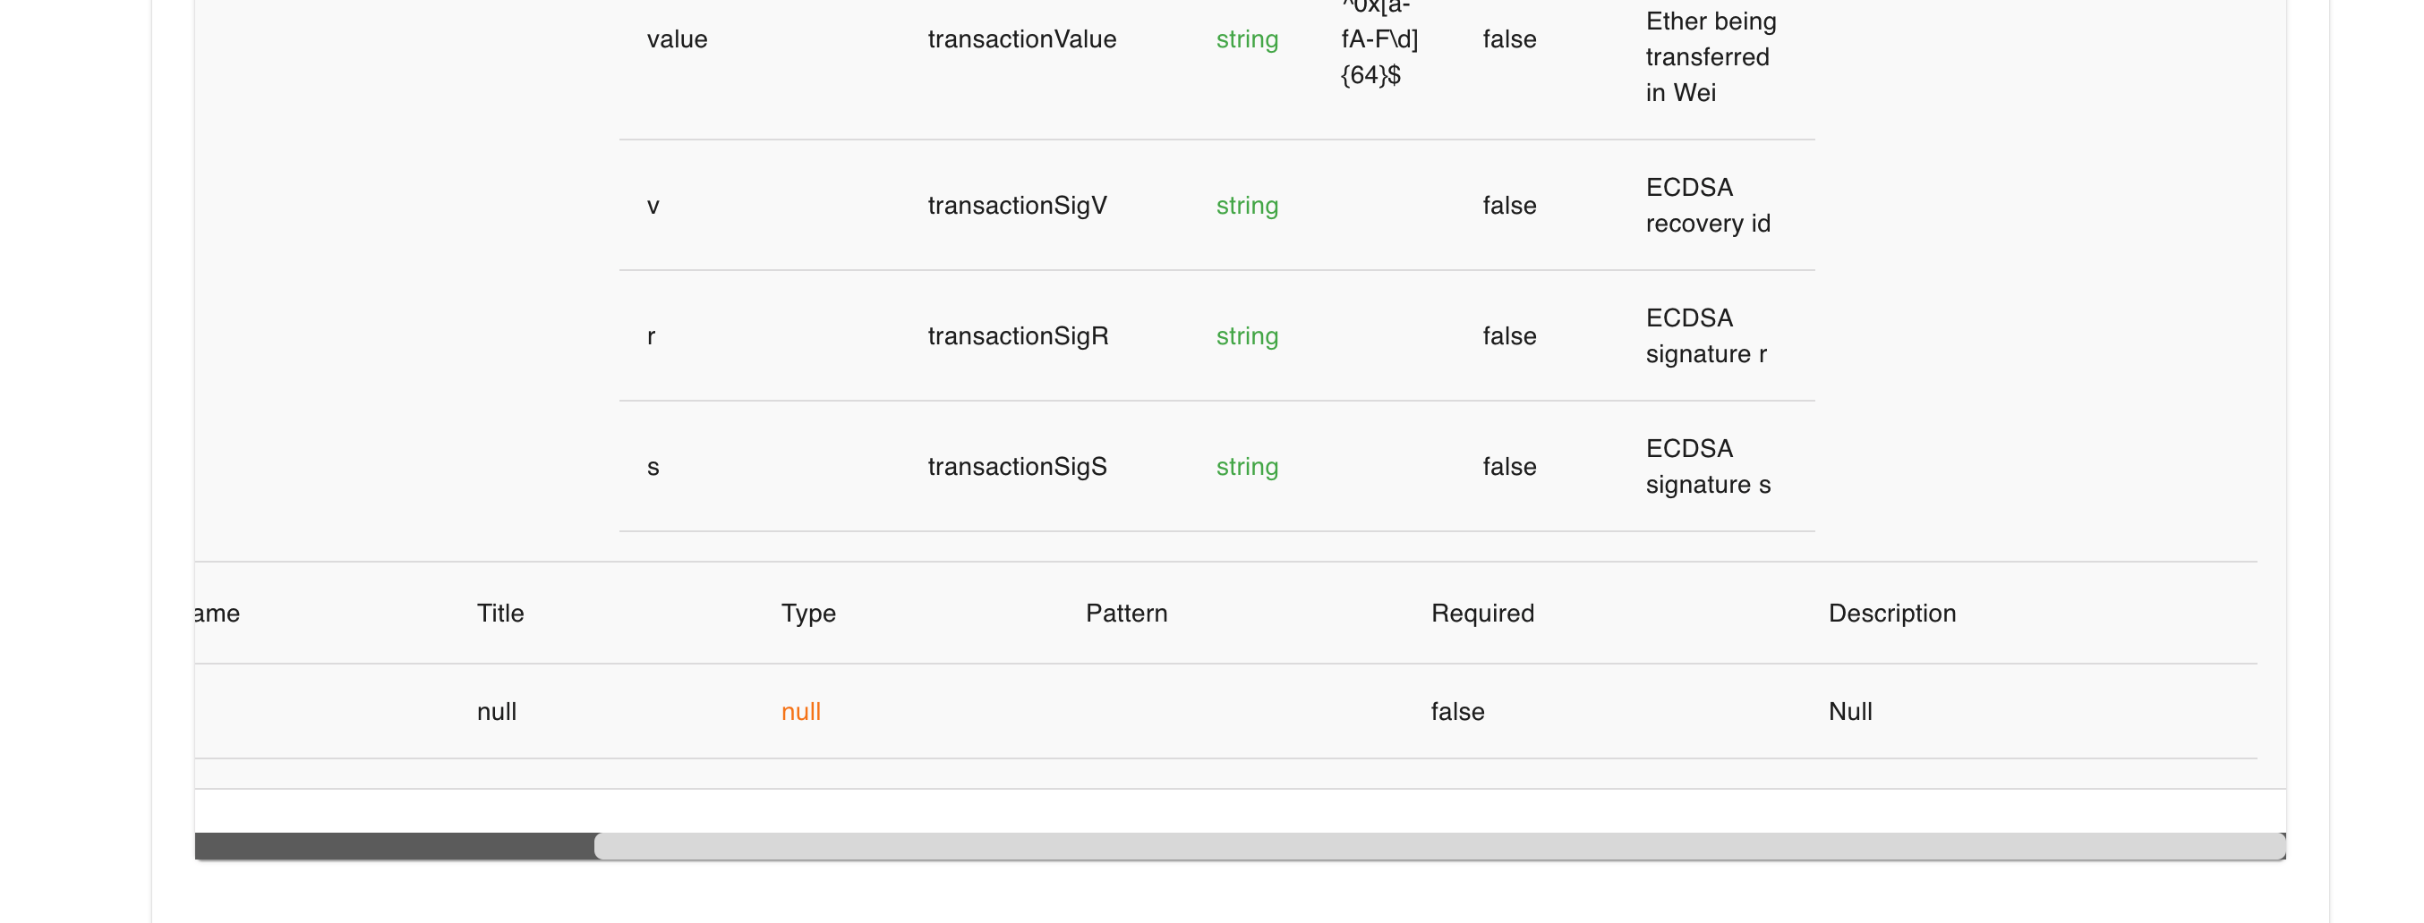Image resolution: width=2424 pixels, height=923 pixels.
Task: Click the Type column header
Action: pos(808,614)
